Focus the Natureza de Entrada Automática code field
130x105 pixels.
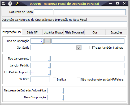[55, 90]
